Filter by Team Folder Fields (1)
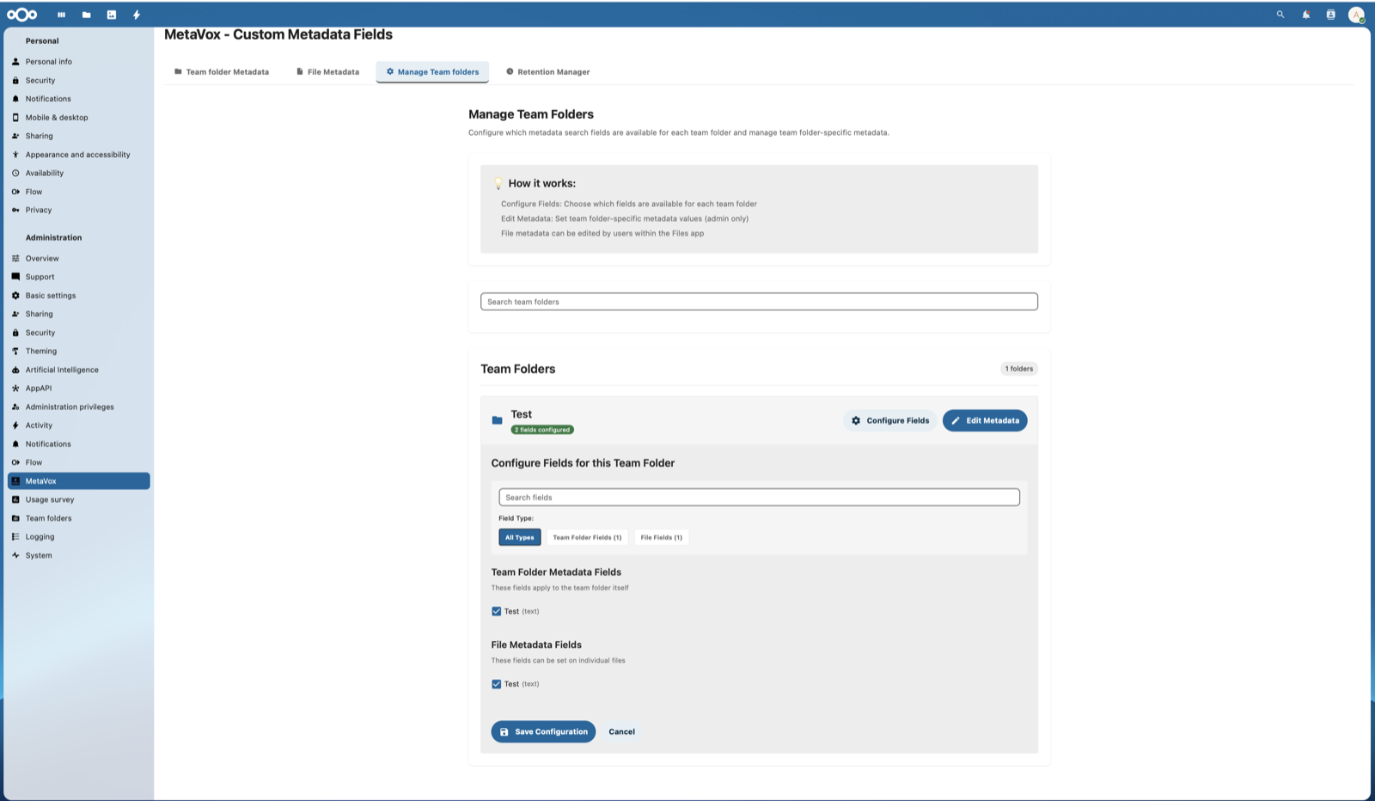 pyautogui.click(x=587, y=536)
